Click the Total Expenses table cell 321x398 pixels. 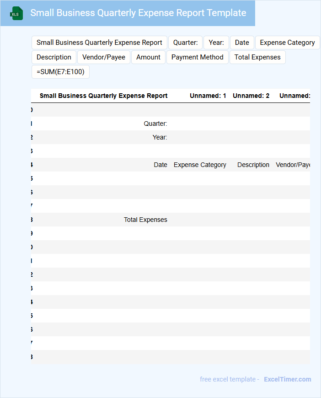[x=145, y=220]
